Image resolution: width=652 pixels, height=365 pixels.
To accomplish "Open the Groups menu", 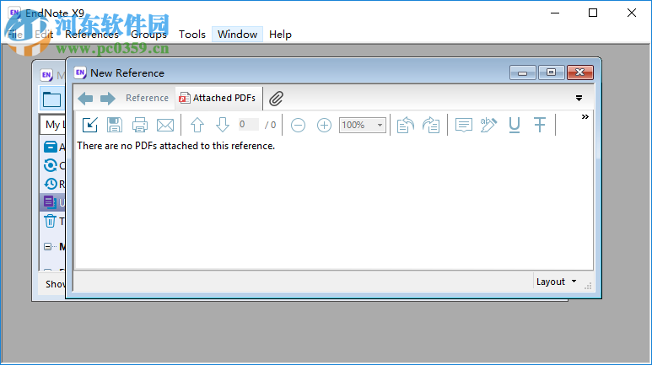I will 148,34.
